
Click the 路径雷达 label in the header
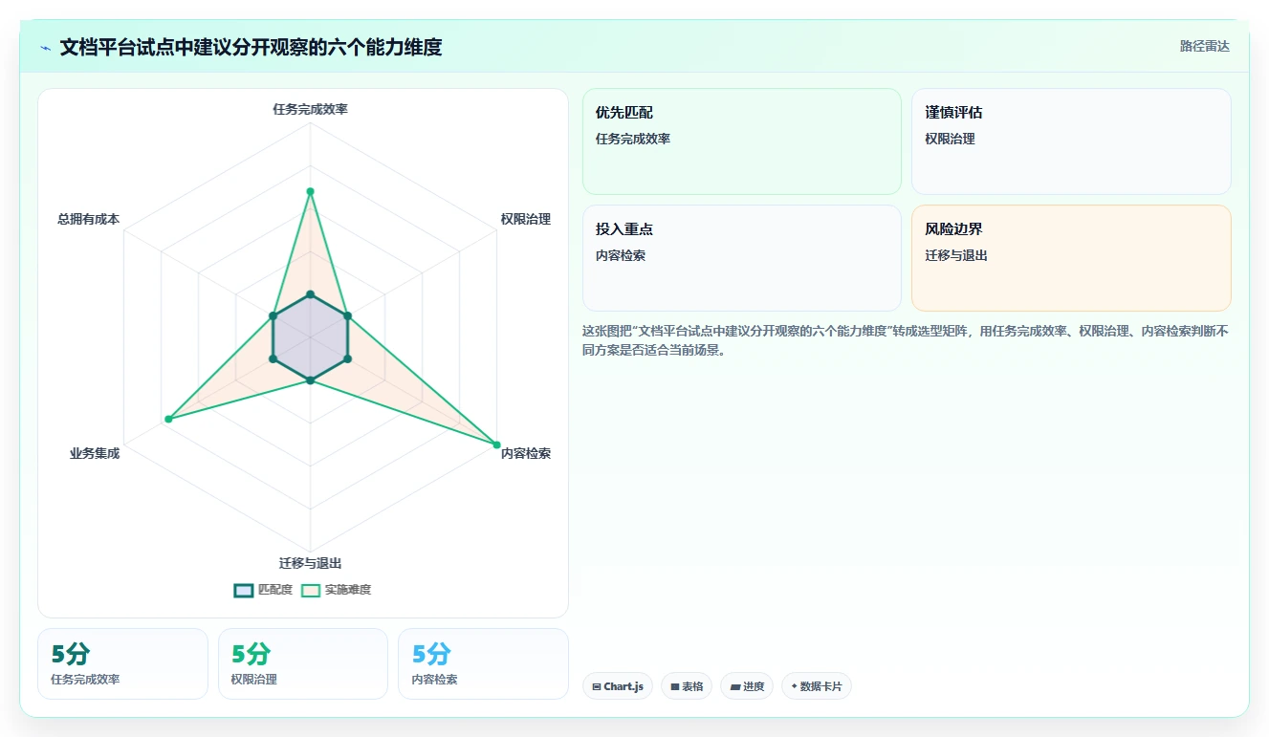(x=1205, y=46)
